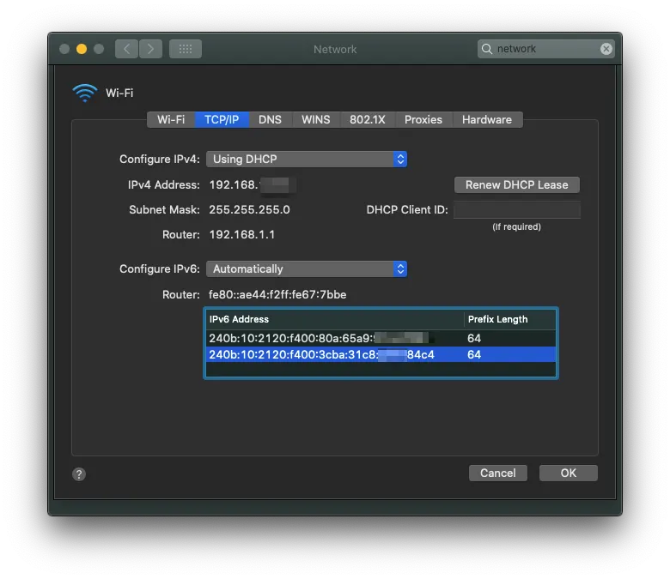Minimize the Network window
670x579 pixels.
[82, 49]
